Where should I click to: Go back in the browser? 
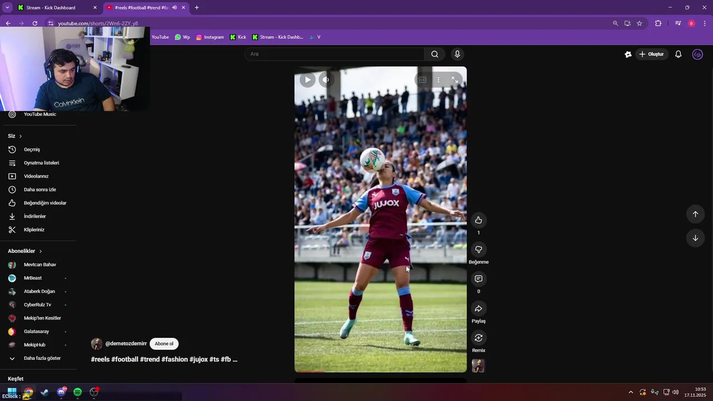(x=8, y=23)
